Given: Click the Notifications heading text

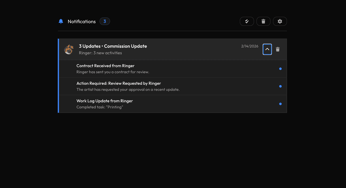Looking at the screenshot, I should [82, 22].
